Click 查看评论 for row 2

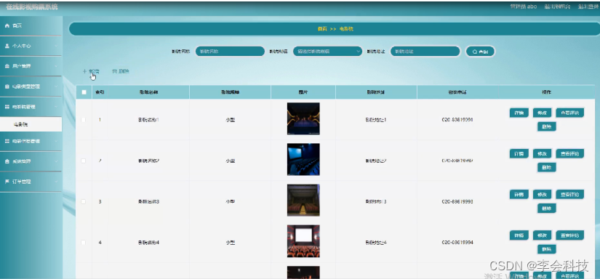(569, 153)
